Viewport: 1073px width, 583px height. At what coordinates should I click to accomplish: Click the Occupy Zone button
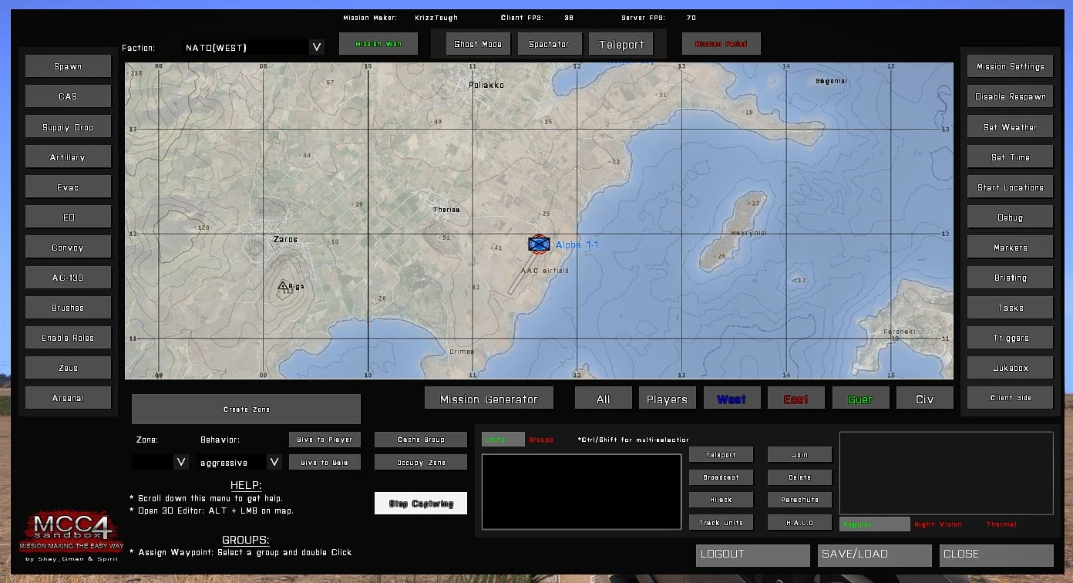tap(421, 463)
